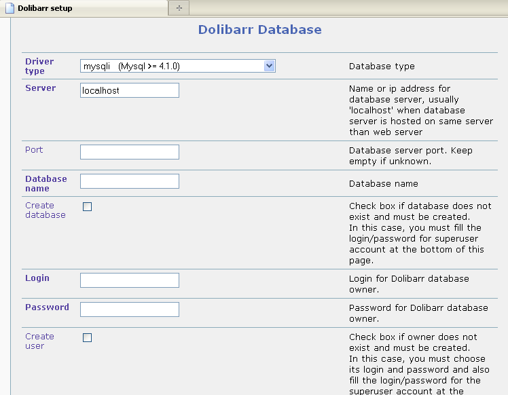Viewport: 508px width, 395px height.
Task: Click the Driver type label
Action: point(39,66)
